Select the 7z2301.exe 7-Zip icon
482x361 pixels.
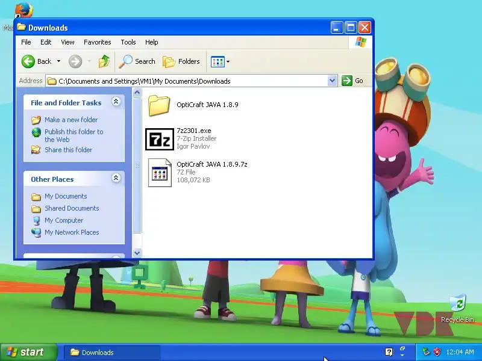point(160,139)
